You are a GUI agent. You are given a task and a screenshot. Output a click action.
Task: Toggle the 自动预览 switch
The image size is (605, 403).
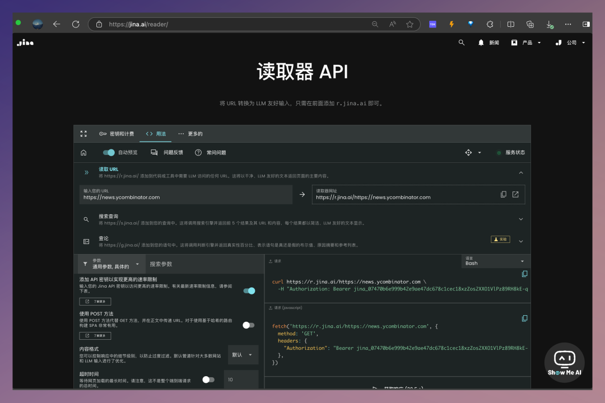point(109,153)
